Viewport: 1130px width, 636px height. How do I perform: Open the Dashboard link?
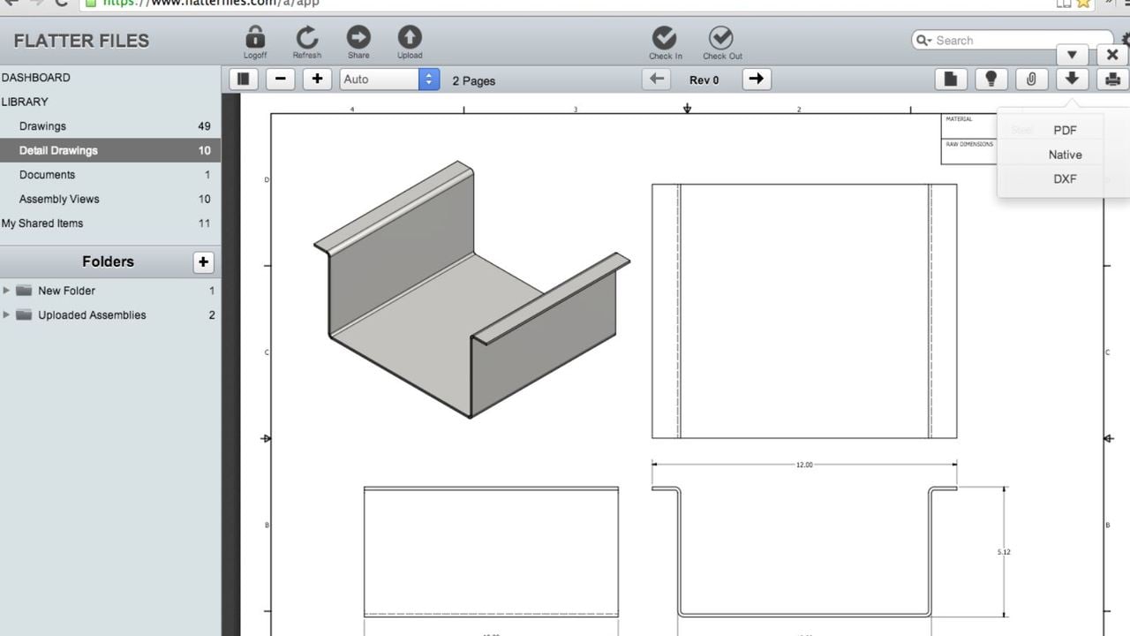coord(36,78)
